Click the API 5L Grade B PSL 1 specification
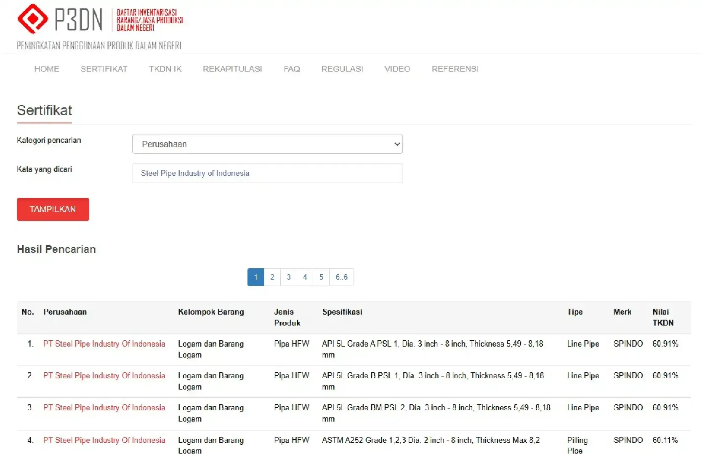The image size is (702, 454). pyautogui.click(x=433, y=381)
